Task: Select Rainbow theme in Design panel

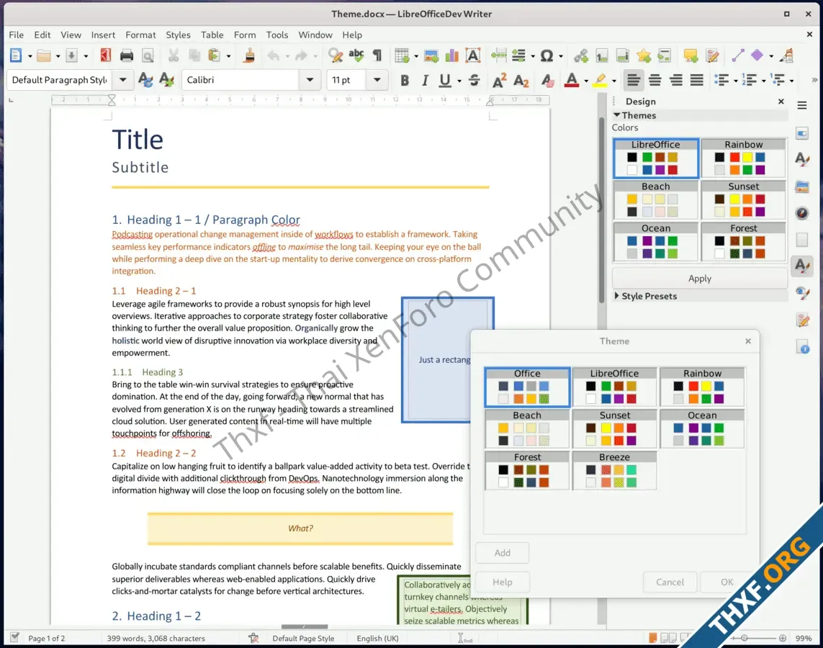Action: pos(743,158)
